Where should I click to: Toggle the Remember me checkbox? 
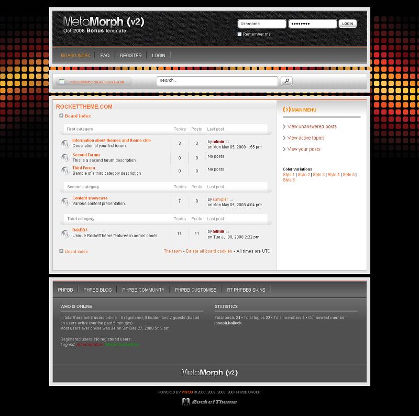pyautogui.click(x=239, y=34)
